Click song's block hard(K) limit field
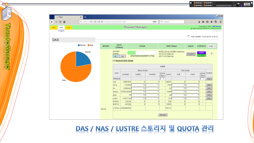254x143 pixels. (152, 85)
